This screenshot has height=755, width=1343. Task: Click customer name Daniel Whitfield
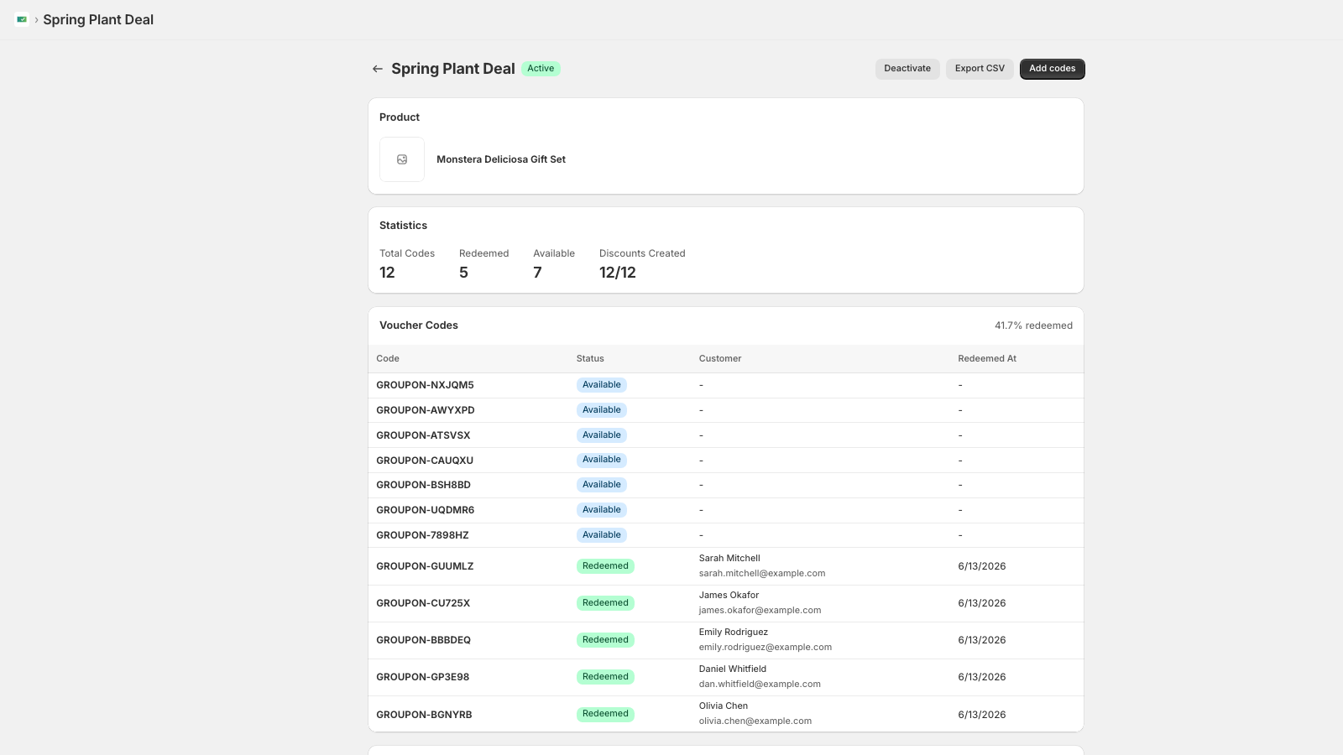(733, 669)
